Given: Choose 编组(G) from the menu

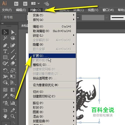Looking at the screenshot, I should (52, 26).
